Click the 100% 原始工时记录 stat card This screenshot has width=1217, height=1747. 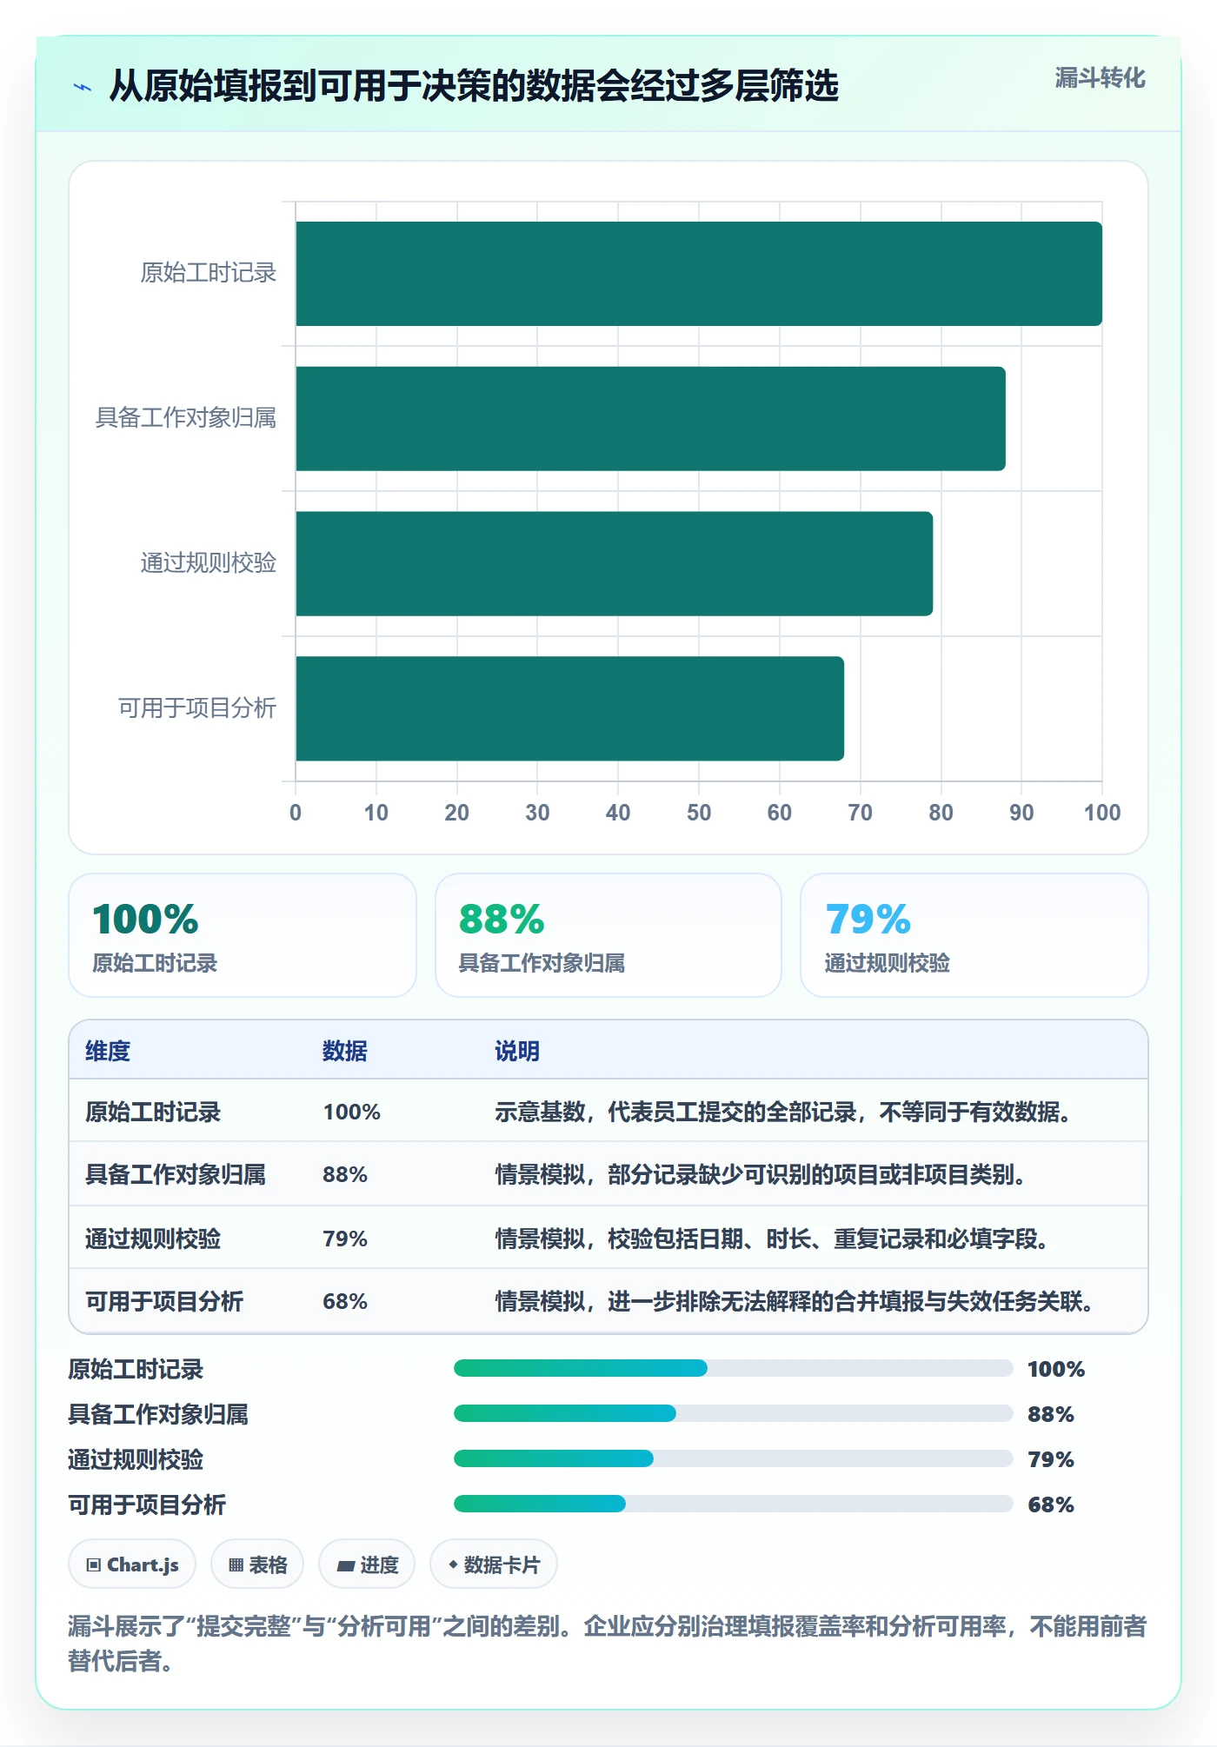click(243, 935)
